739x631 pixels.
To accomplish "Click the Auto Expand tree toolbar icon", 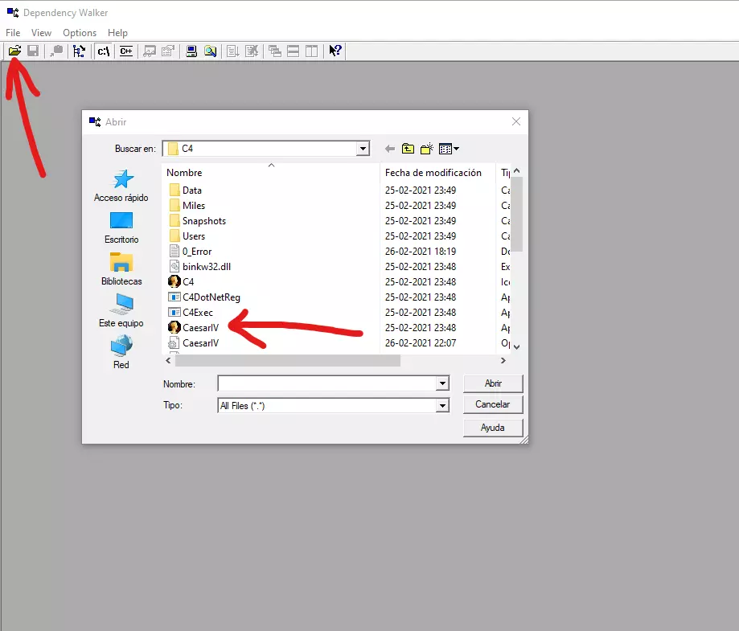I will click(79, 51).
